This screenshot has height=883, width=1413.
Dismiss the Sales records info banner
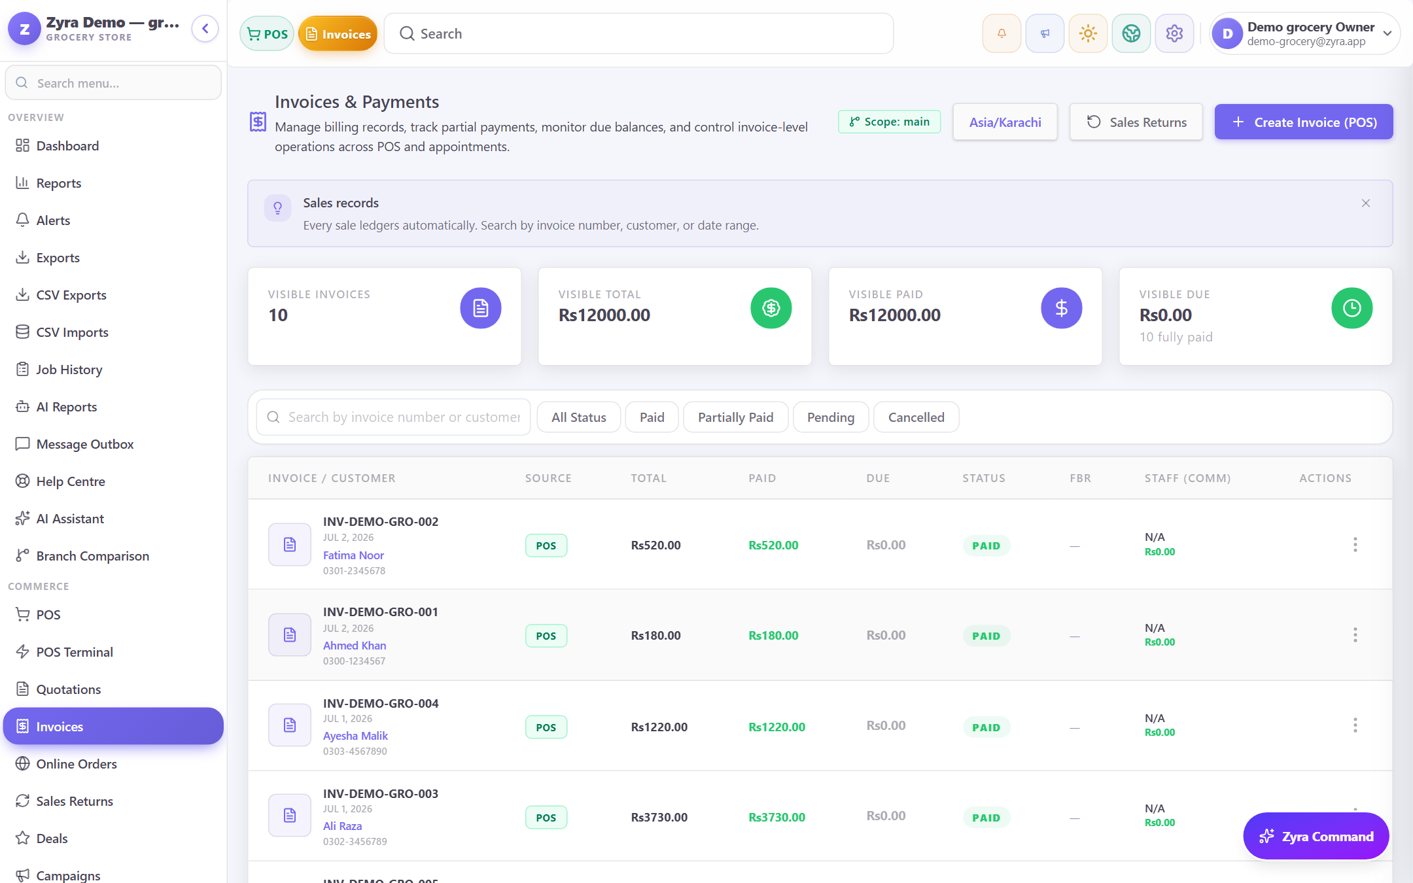(1366, 203)
